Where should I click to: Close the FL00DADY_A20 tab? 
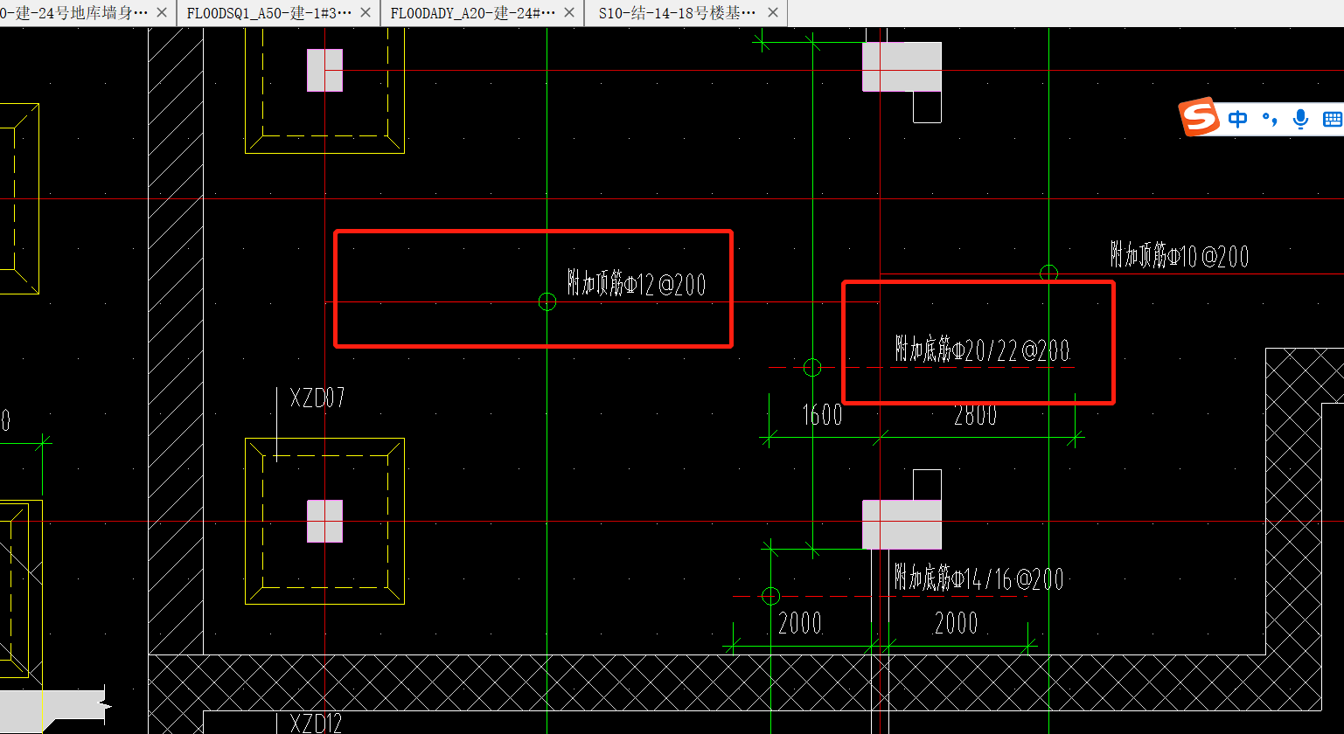click(569, 13)
